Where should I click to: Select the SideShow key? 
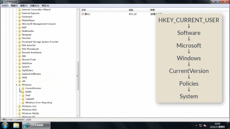click(x=27, y=63)
